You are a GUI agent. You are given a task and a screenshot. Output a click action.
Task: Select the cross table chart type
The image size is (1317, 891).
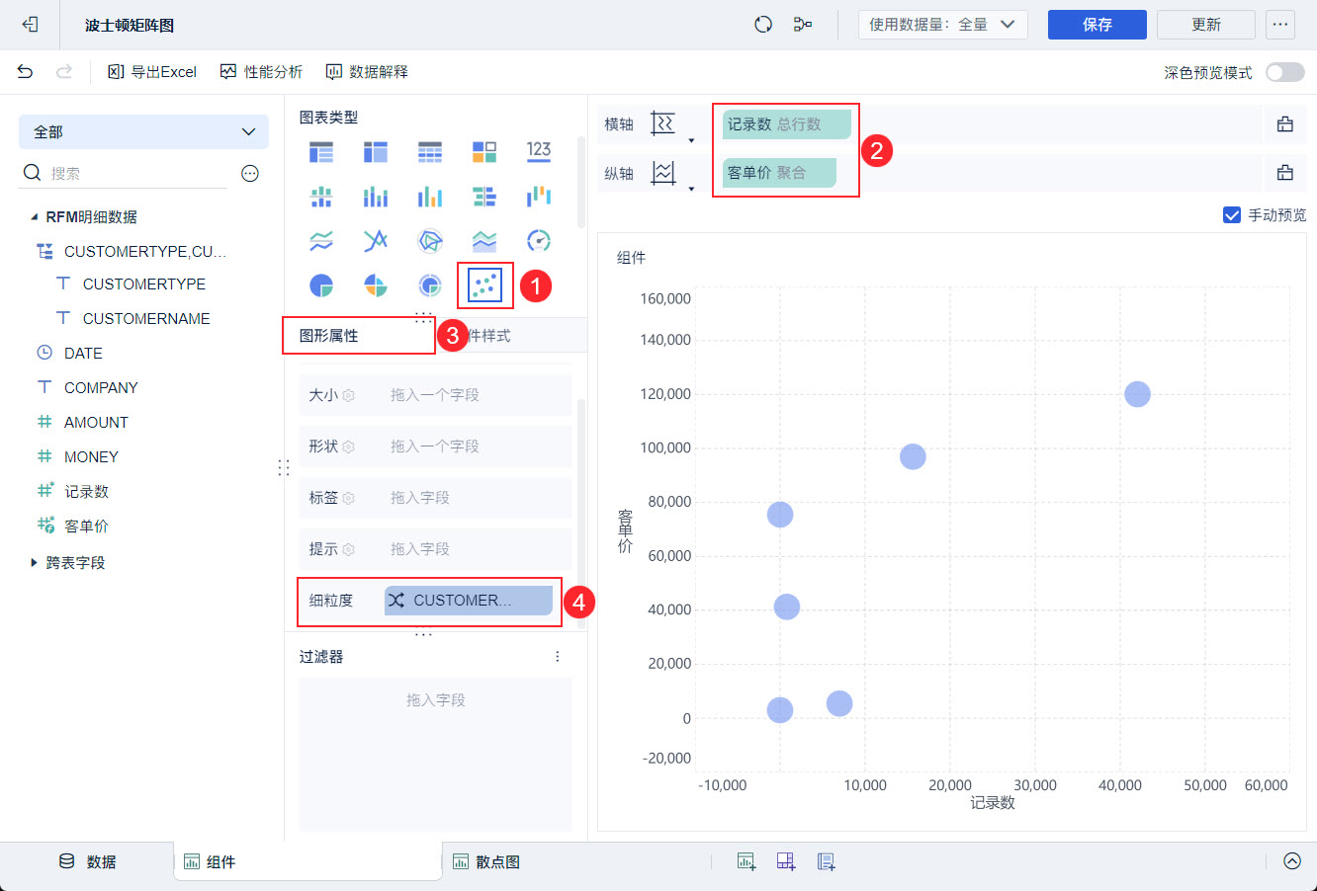(376, 152)
